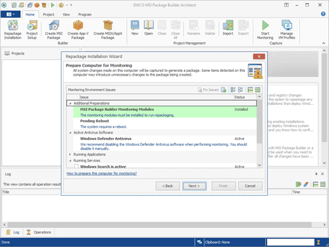The image size is (329, 247).
Task: Click the green play icon in the quick access toolbar
Action: (52, 5)
